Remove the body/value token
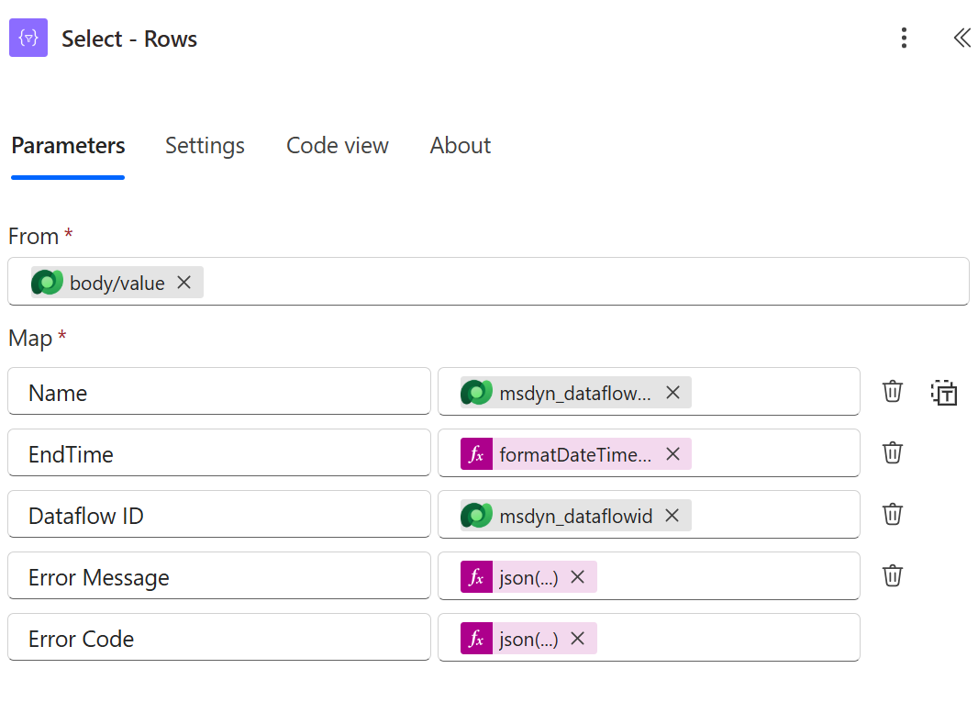 tap(184, 283)
